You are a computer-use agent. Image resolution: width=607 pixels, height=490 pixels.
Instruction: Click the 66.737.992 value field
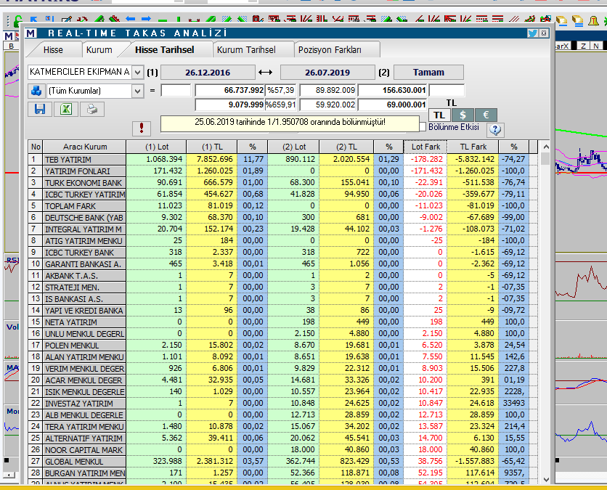tap(230, 91)
